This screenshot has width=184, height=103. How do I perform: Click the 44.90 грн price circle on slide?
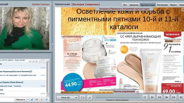click(x=73, y=82)
